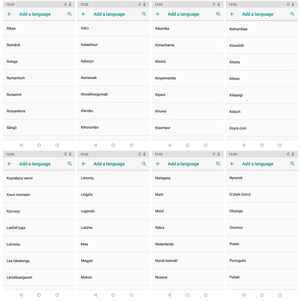Select Latviešu language
This screenshot has height=301, width=301.
(39, 244)
